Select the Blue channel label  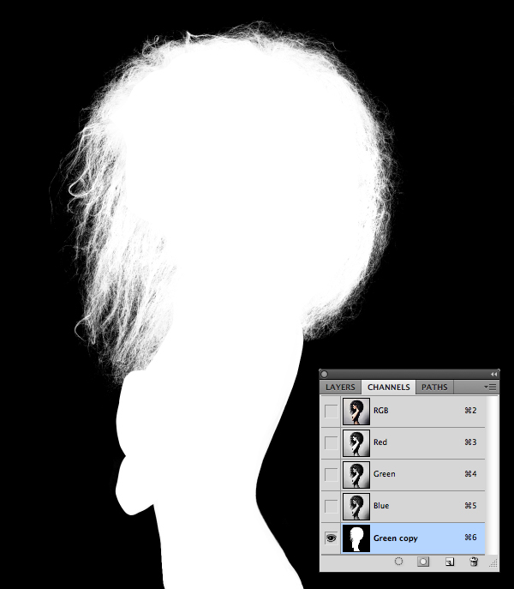click(x=381, y=506)
